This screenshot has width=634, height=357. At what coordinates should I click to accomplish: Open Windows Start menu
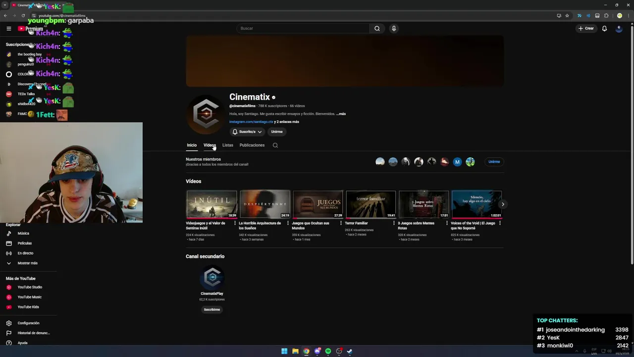[284, 351]
